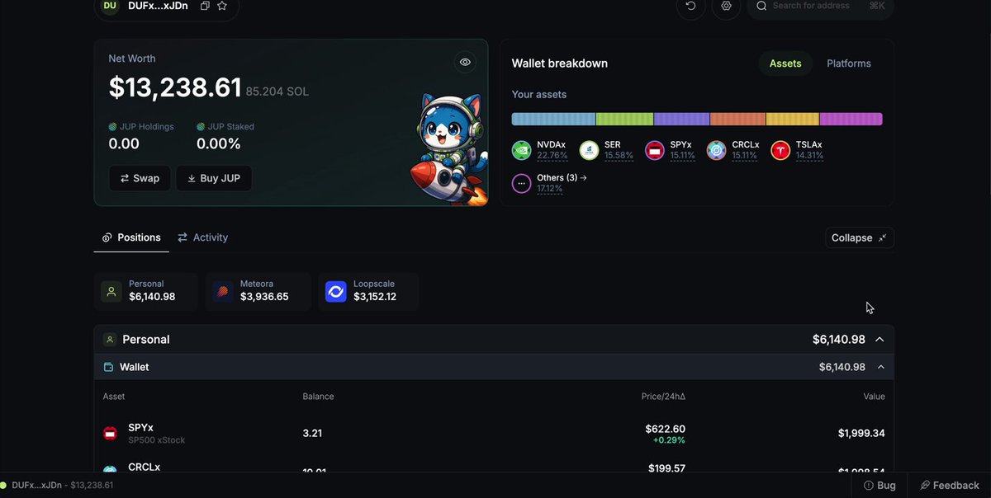The image size is (991, 498).
Task: Select the Loopscale platform icon
Action: tap(336, 291)
